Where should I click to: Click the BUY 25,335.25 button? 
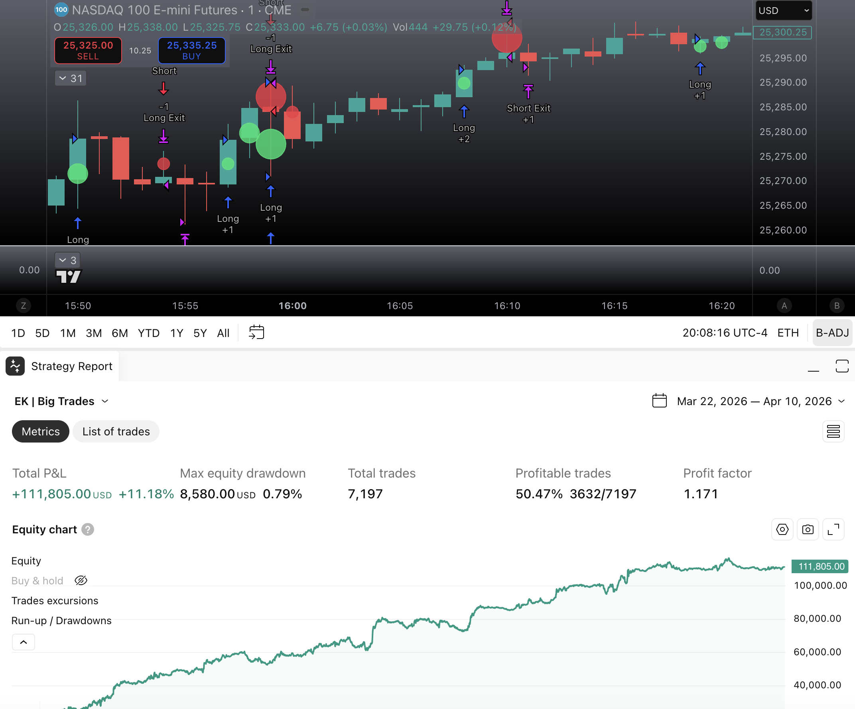pos(191,51)
